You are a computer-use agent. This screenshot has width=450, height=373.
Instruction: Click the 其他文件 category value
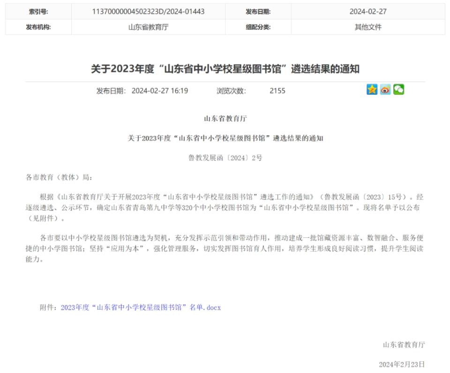pyautogui.click(x=368, y=27)
